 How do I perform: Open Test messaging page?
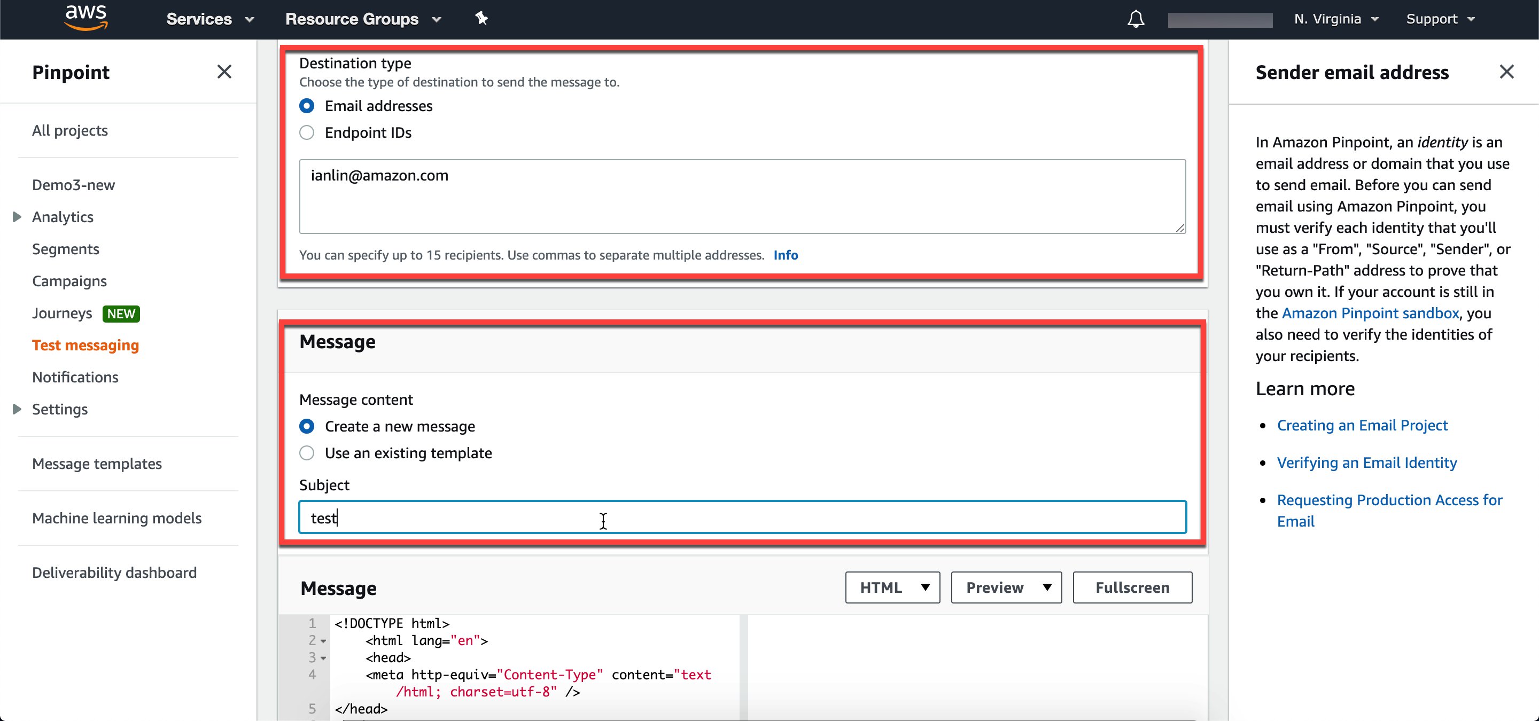(85, 345)
